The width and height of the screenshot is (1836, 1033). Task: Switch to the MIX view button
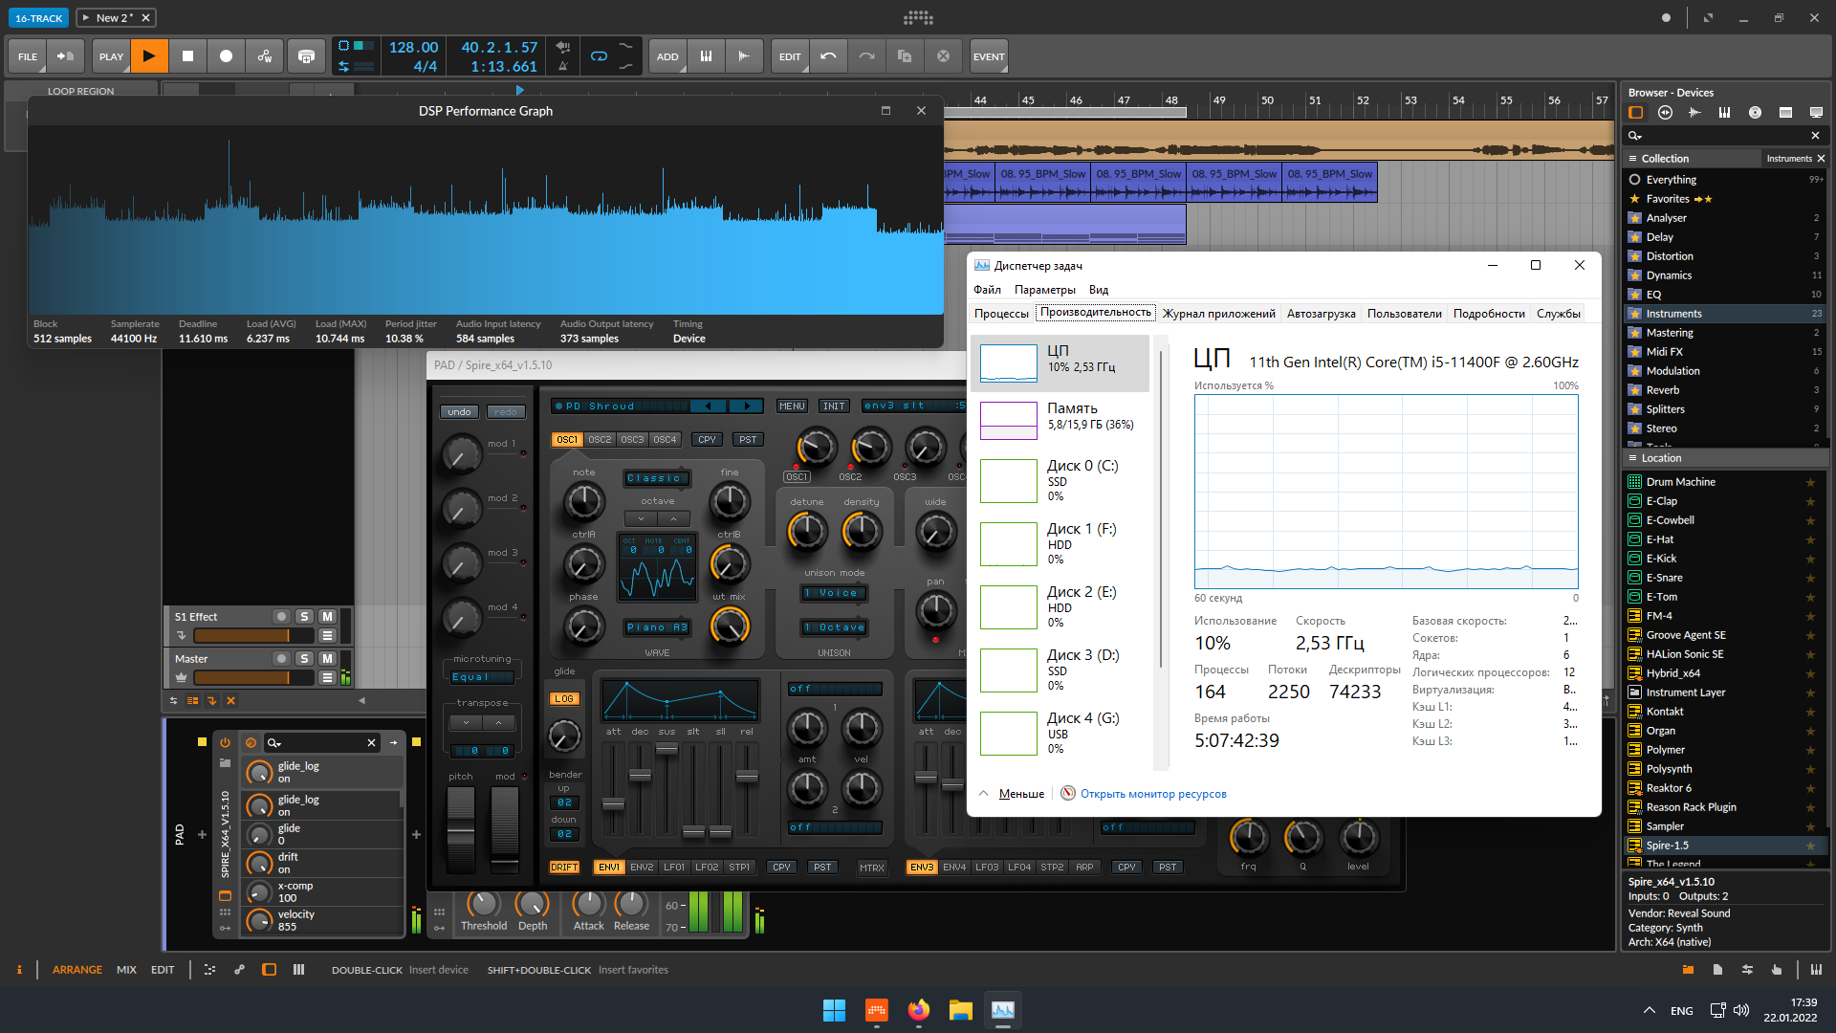pos(126,970)
